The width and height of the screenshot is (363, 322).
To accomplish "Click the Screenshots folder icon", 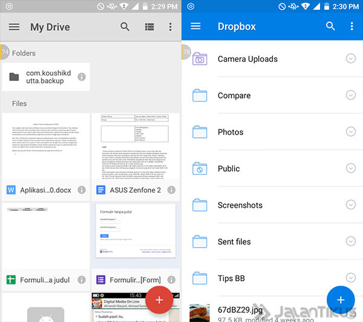I will coord(200,205).
